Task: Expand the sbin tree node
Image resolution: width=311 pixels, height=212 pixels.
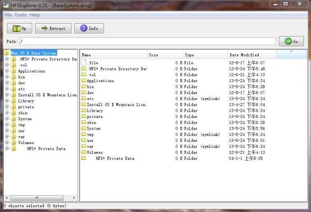Action: pyautogui.click(x=7, y=113)
